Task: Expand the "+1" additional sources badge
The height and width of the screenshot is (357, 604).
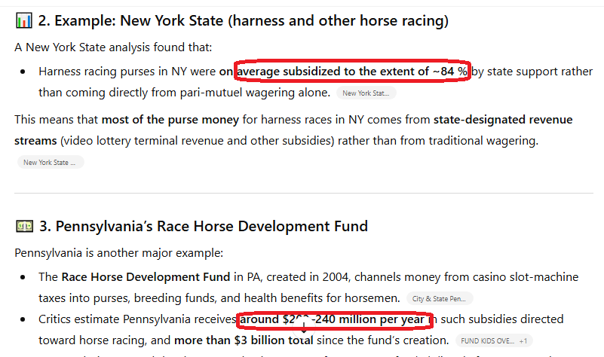Action: 524,340
